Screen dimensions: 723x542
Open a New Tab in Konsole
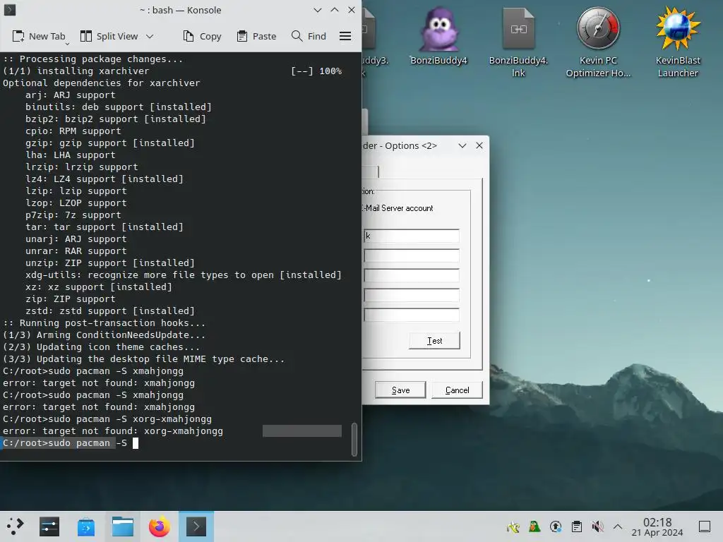pyautogui.click(x=39, y=36)
